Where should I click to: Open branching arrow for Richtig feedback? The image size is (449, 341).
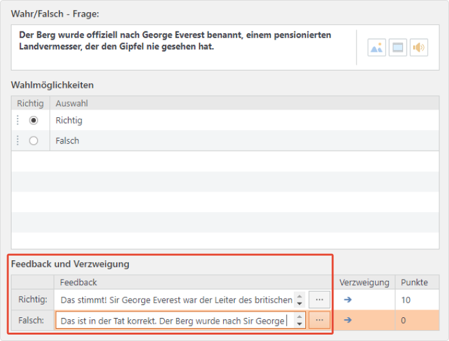(x=348, y=299)
